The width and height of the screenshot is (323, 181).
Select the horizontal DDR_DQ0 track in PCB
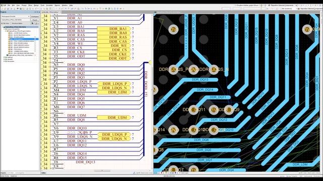pos(204,150)
